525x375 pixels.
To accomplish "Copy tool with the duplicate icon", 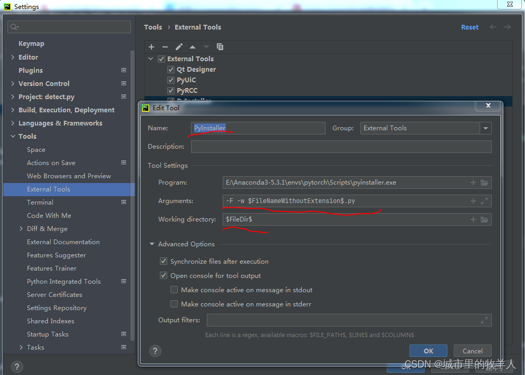I will [220, 47].
